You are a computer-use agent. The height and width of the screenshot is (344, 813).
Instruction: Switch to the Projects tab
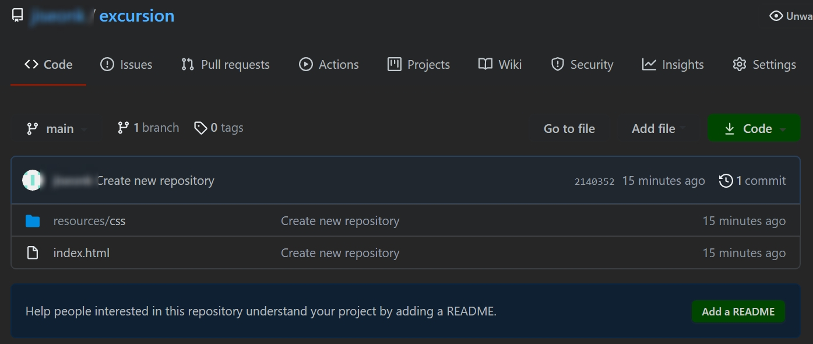click(x=419, y=65)
